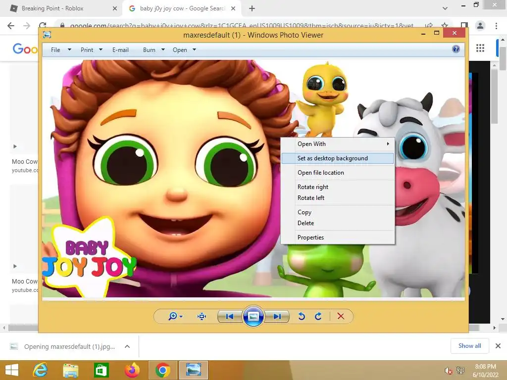Click the Chrome address bar URL
The height and width of the screenshot is (380, 507).
242,26
